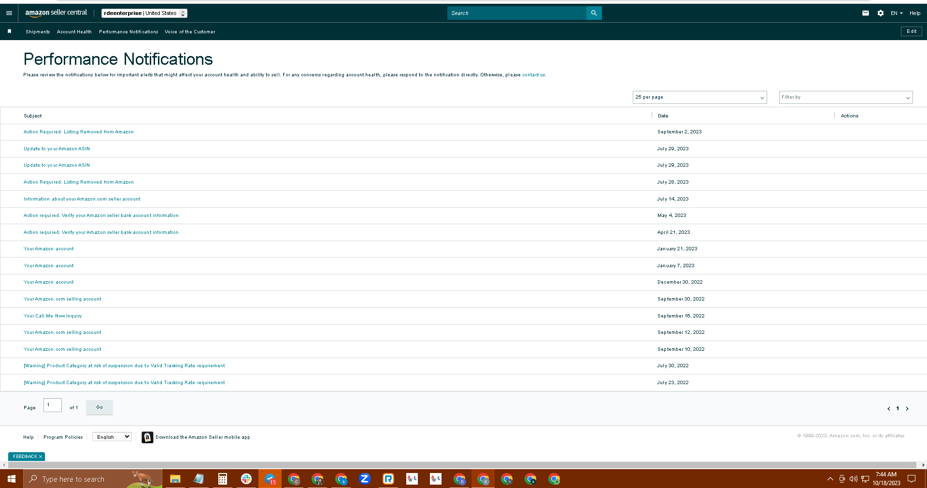The height and width of the screenshot is (488, 927).
Task: Go to previous page with left arrow
Action: pos(889,409)
